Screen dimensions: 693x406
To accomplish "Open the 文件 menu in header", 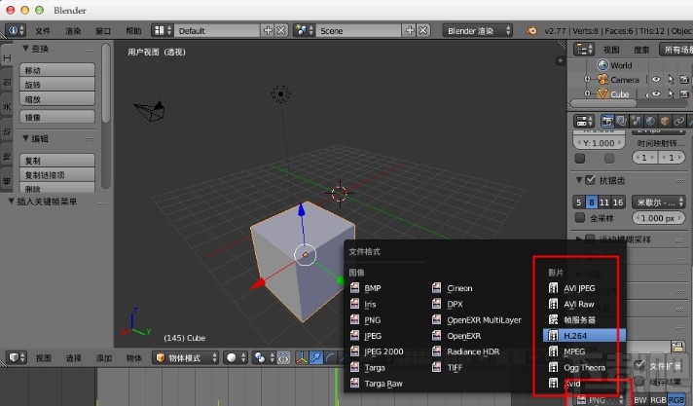I will click(x=43, y=30).
